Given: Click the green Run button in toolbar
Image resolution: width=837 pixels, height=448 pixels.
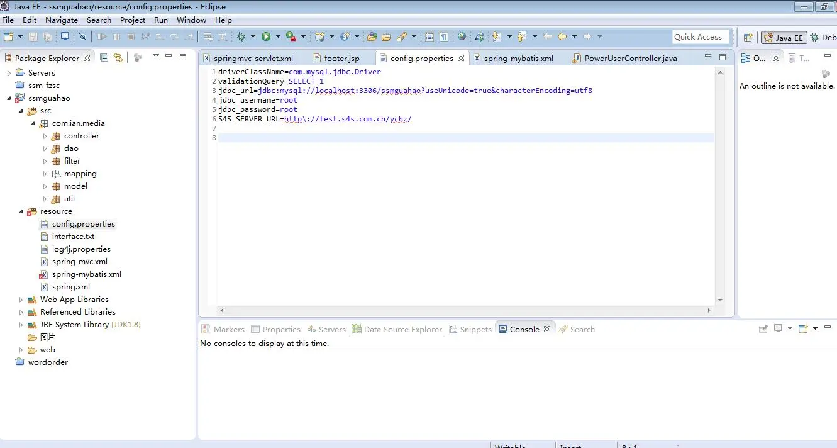Looking at the screenshot, I should pos(266,37).
